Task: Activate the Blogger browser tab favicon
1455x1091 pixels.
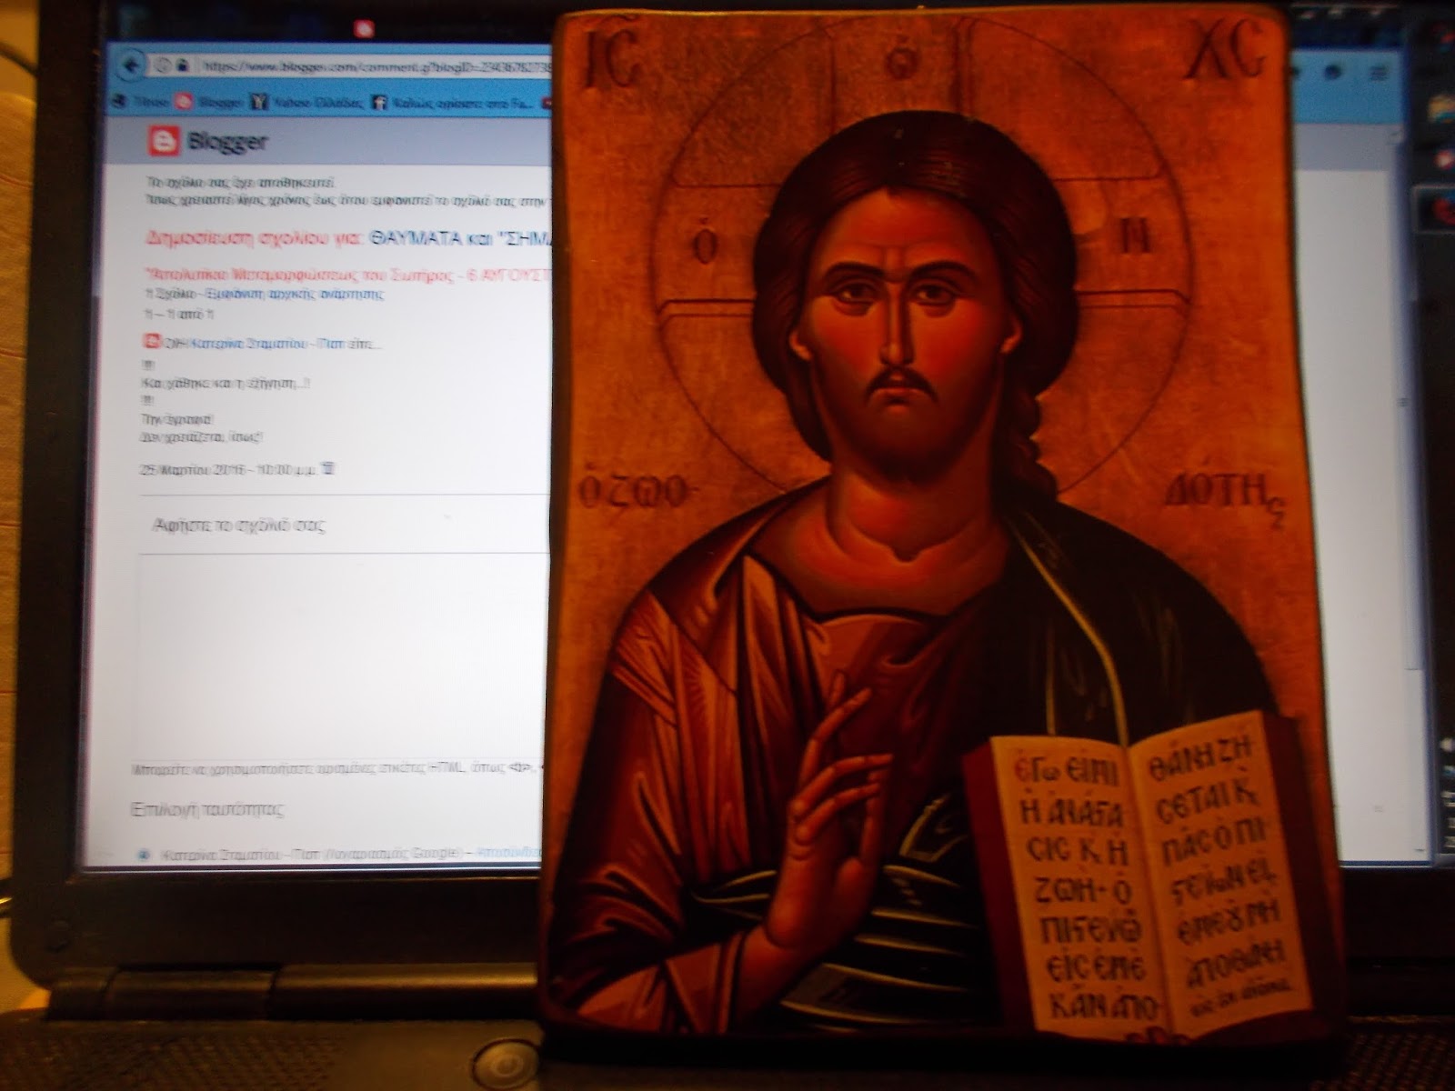Action: 365,28
